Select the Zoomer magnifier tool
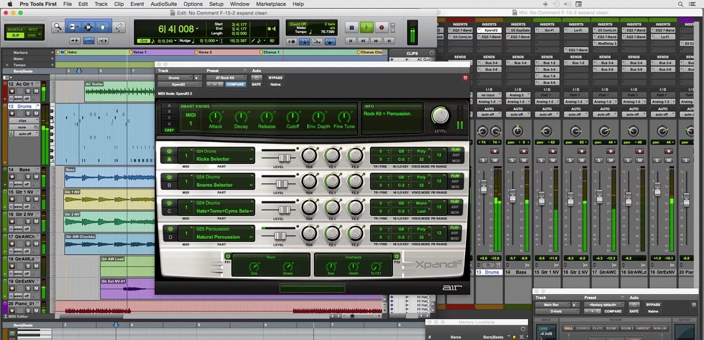 [x=58, y=27]
